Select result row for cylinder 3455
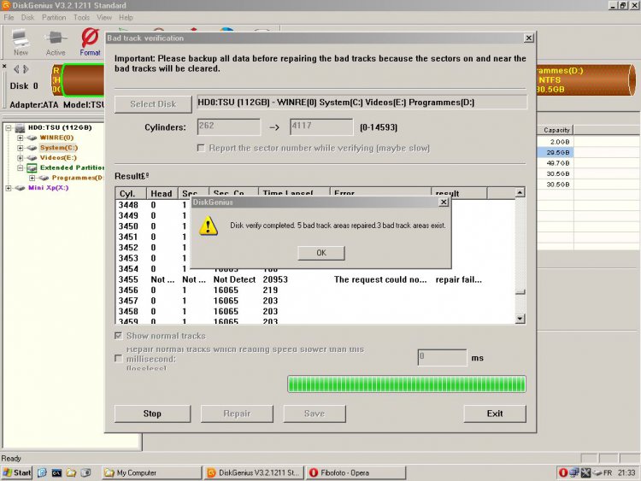Viewport: 641px width, 481px height. click(315, 279)
